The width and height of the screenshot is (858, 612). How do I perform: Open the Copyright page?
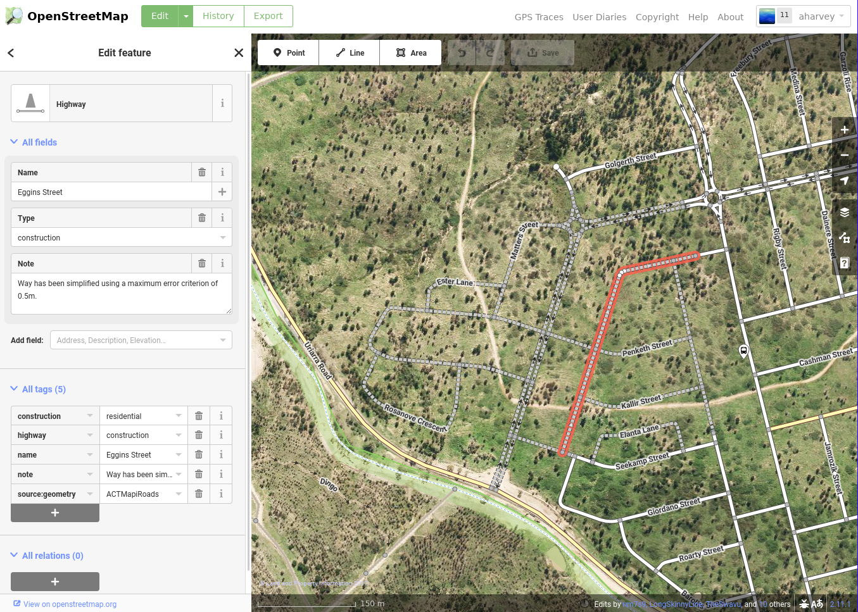(657, 17)
